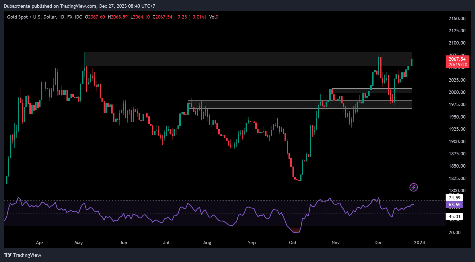Click the Vol0 volume label
This screenshot has width=475, height=262.
point(214,17)
